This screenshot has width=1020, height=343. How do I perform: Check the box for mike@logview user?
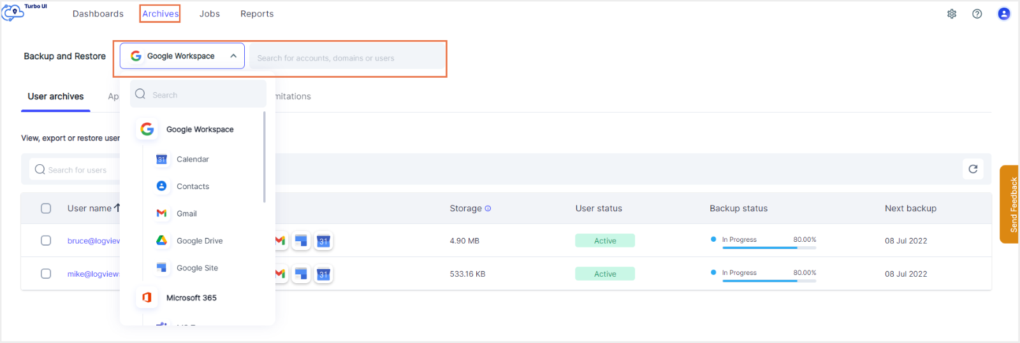pos(46,274)
